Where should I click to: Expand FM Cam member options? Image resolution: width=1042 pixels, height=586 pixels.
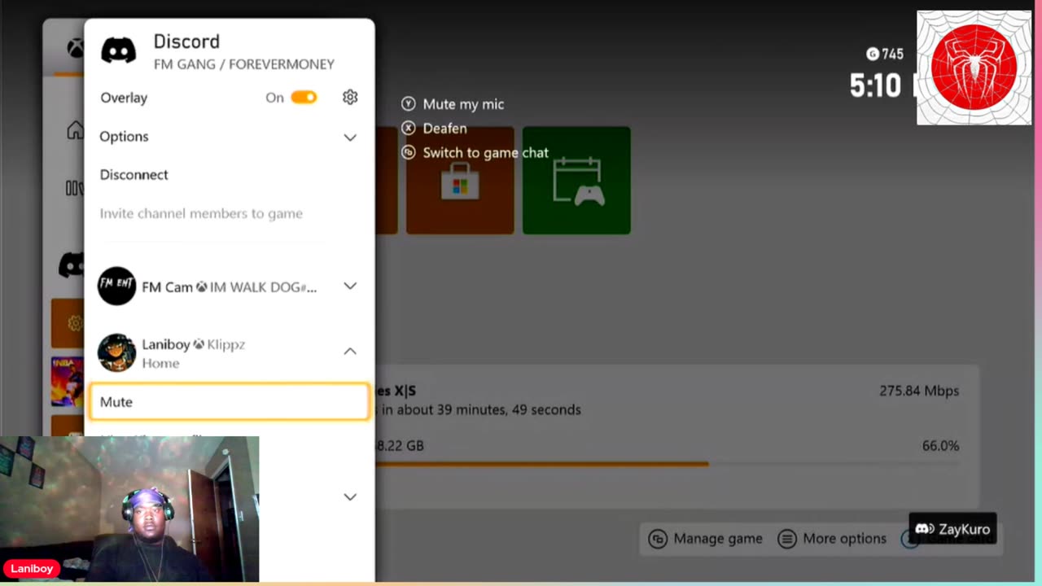tap(350, 286)
